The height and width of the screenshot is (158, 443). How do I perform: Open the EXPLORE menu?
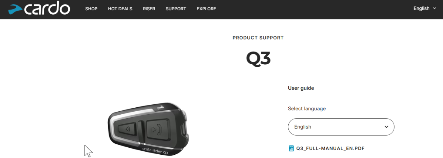tap(206, 9)
